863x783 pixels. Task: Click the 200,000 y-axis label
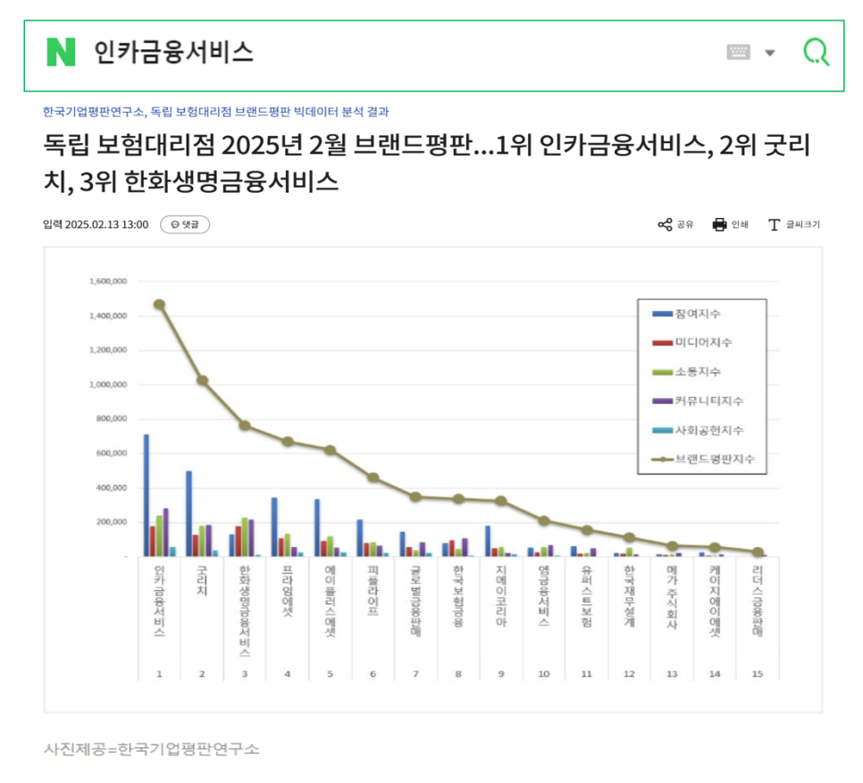pyautogui.click(x=111, y=522)
